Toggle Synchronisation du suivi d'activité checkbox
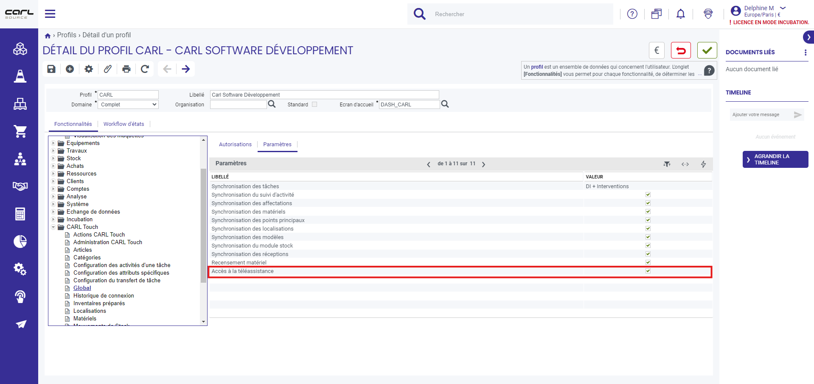814x384 pixels. click(648, 195)
